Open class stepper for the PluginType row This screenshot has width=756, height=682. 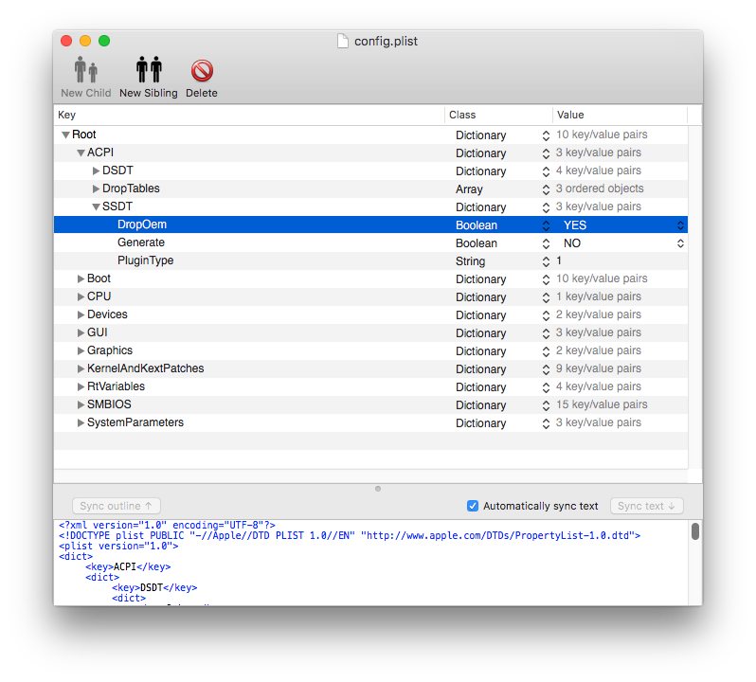(546, 261)
